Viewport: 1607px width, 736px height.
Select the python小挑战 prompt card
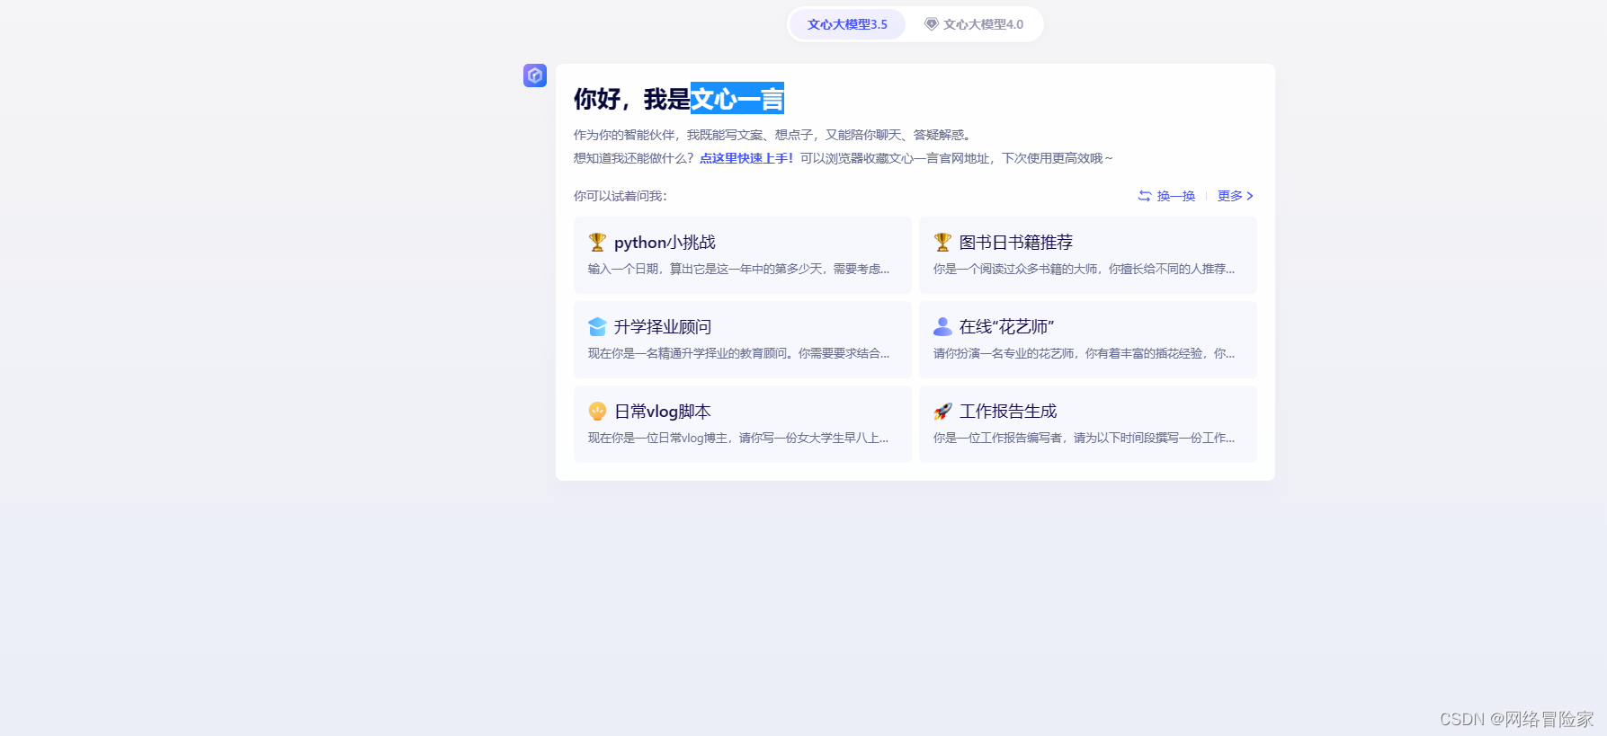click(x=743, y=255)
